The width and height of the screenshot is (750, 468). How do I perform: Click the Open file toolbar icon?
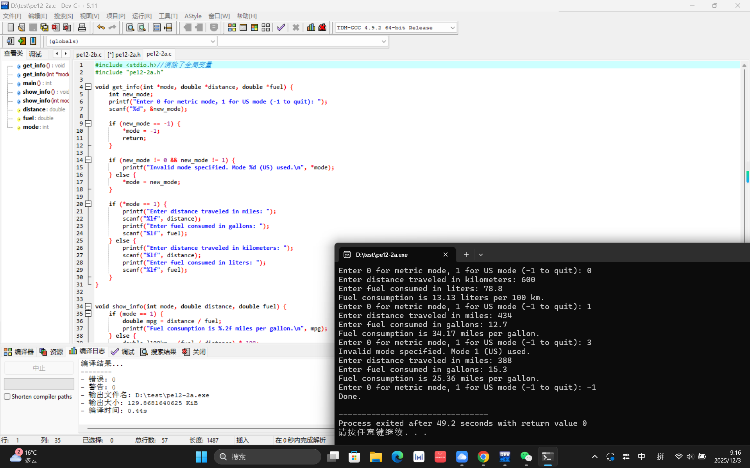point(21,27)
